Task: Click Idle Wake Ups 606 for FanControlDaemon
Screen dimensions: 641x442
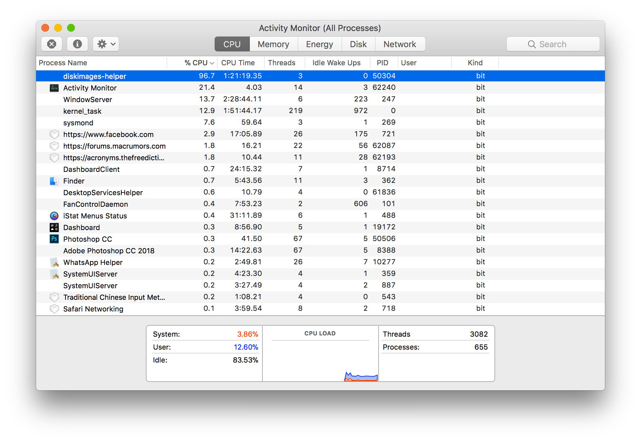Action: 361,204
